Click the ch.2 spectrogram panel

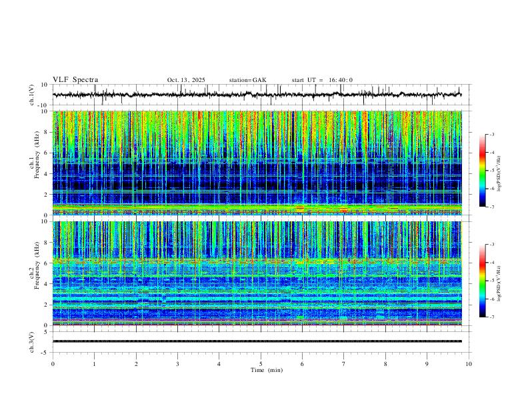click(257, 273)
